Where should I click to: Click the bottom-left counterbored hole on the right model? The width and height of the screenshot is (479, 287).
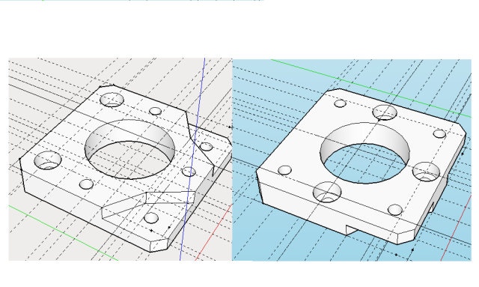point(327,192)
